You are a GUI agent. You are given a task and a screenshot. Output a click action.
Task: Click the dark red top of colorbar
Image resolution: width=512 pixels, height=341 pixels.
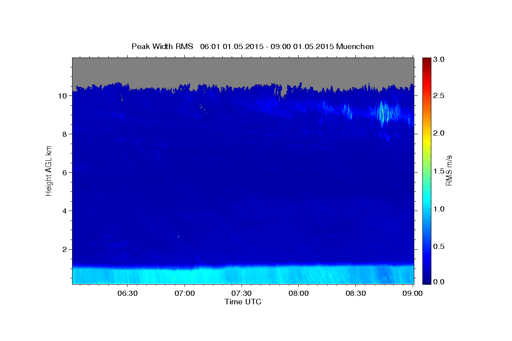426,62
